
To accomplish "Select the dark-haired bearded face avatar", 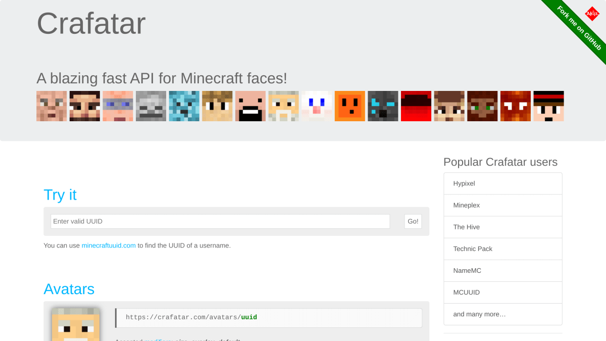I will (85, 106).
